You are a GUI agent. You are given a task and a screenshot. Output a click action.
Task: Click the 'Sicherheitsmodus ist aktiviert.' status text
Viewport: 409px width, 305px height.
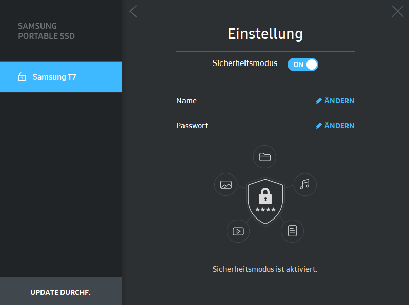(265, 269)
